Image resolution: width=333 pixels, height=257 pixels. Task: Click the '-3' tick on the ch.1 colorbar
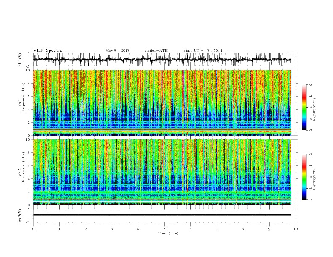pos(310,84)
